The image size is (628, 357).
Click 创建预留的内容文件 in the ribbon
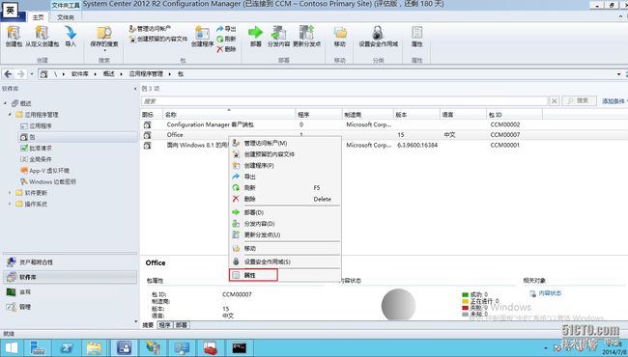[158, 39]
